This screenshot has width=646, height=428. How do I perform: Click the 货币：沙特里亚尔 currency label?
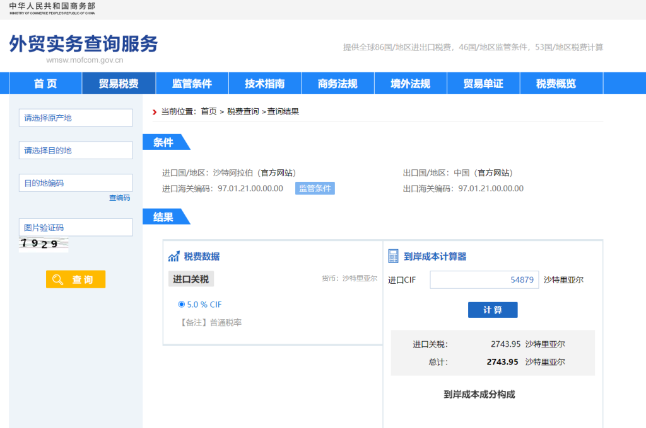pyautogui.click(x=349, y=278)
